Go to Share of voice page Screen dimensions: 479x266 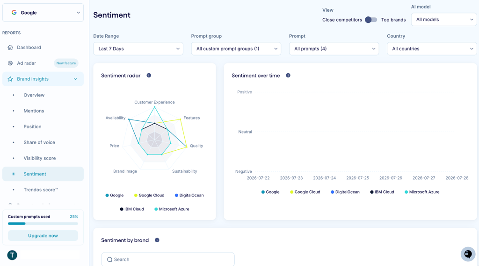39,142
